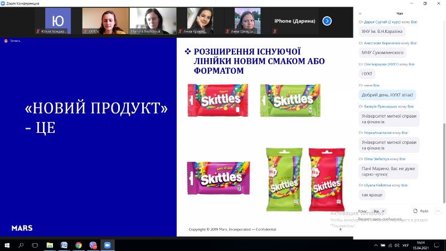
Task: Click message 'Пані Марино, Вас не дуже гарно чутно('
Action: 388,171
